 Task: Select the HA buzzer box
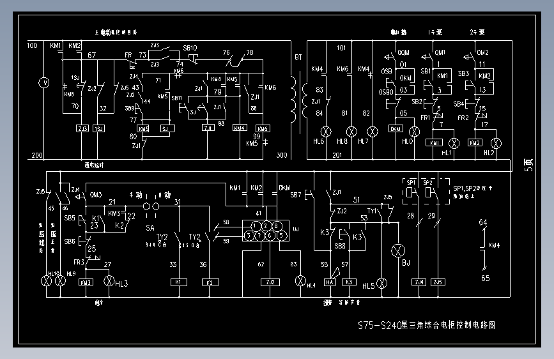[x=330, y=282]
